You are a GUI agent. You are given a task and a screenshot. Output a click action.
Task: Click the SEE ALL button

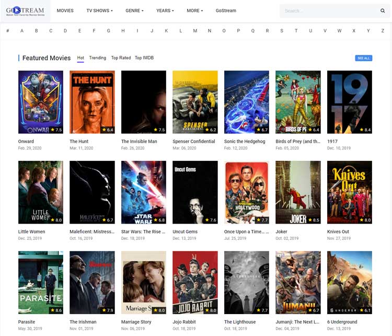point(363,58)
